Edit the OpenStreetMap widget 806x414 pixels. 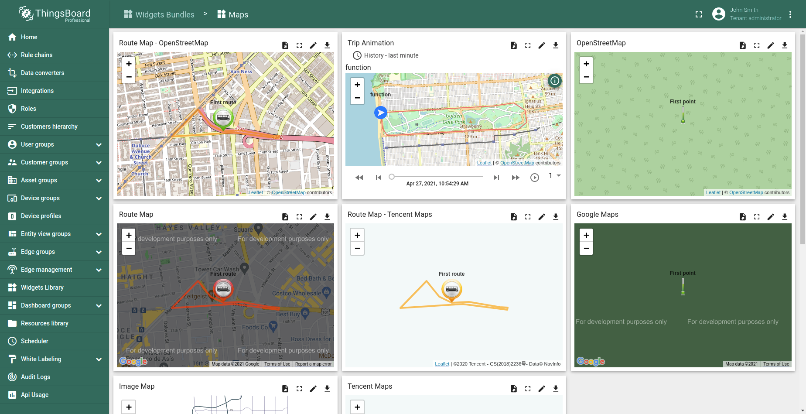coord(771,45)
